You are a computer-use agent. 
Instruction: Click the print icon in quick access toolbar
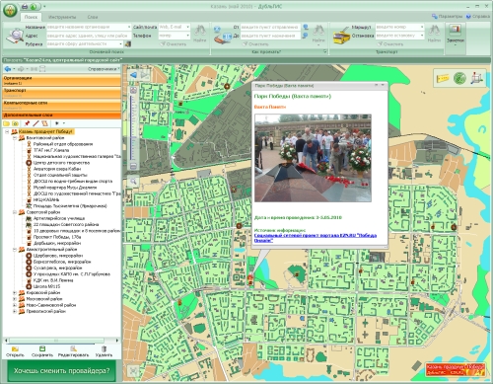click(25, 6)
